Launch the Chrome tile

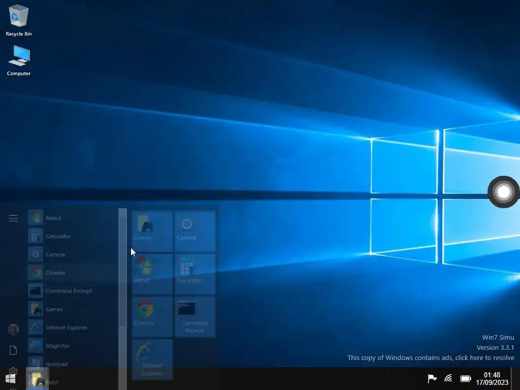[x=152, y=317]
